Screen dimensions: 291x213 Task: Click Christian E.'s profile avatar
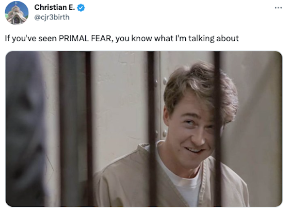tap(17, 13)
